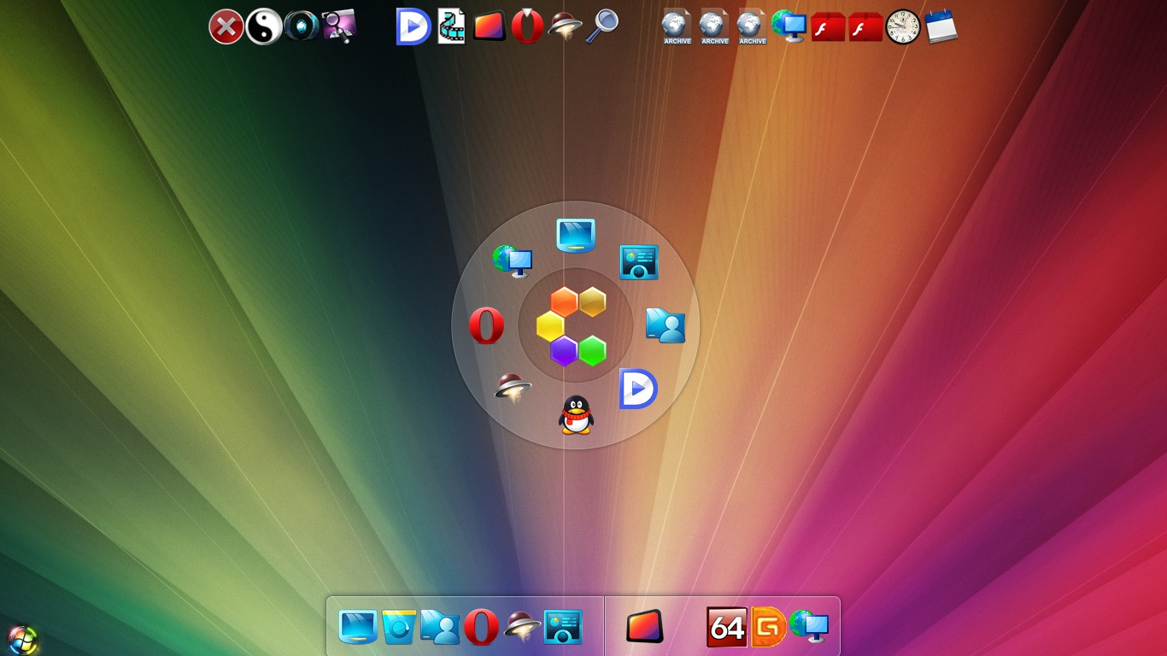Open the flying saucer icon in top dock

565,27
